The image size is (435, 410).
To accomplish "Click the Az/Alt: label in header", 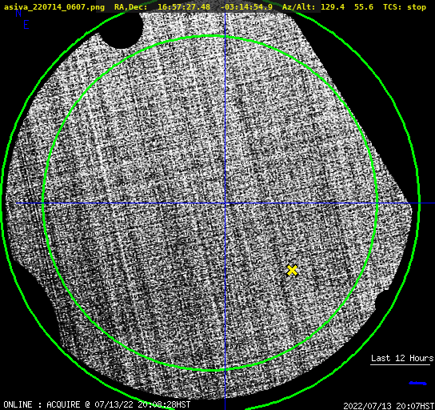I will pyautogui.click(x=299, y=7).
